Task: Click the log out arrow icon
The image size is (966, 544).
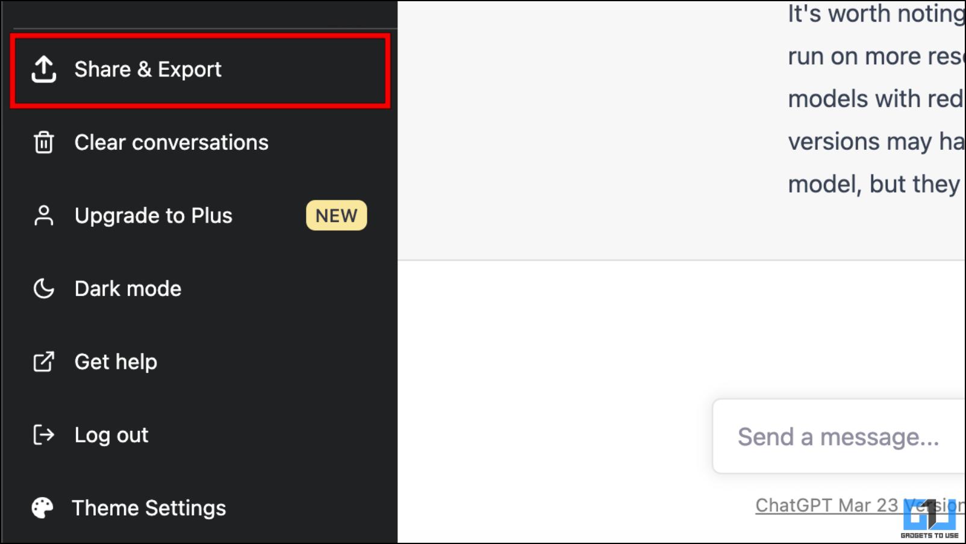Action: [44, 434]
